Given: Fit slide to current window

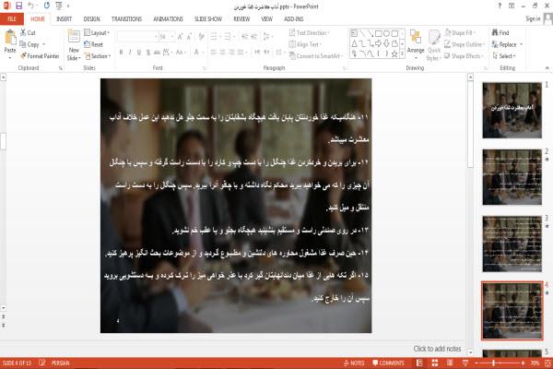Looking at the screenshot, I should [x=548, y=363].
